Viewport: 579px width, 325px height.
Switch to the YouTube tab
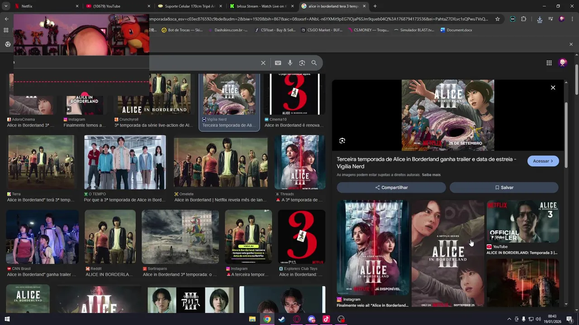pyautogui.click(x=119, y=6)
